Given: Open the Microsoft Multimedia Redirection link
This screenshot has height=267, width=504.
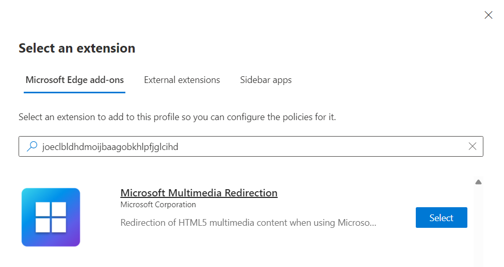Looking at the screenshot, I should tap(199, 193).
